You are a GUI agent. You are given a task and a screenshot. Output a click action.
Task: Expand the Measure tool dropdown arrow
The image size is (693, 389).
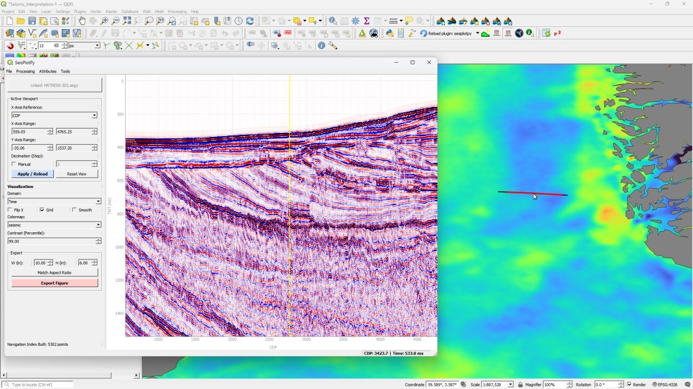pyautogui.click(x=400, y=21)
